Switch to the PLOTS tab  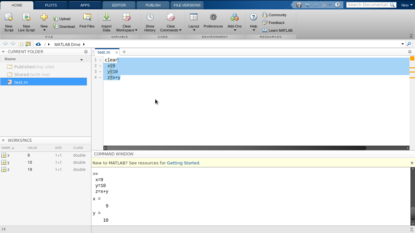click(x=51, y=5)
